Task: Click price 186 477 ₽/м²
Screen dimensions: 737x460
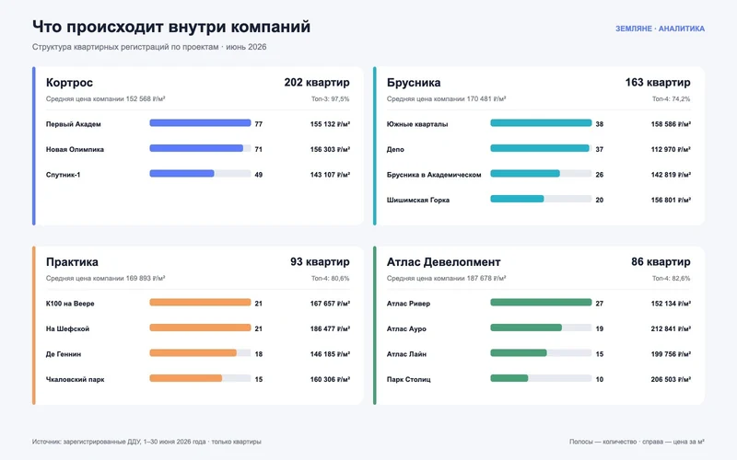Action: [x=330, y=329]
